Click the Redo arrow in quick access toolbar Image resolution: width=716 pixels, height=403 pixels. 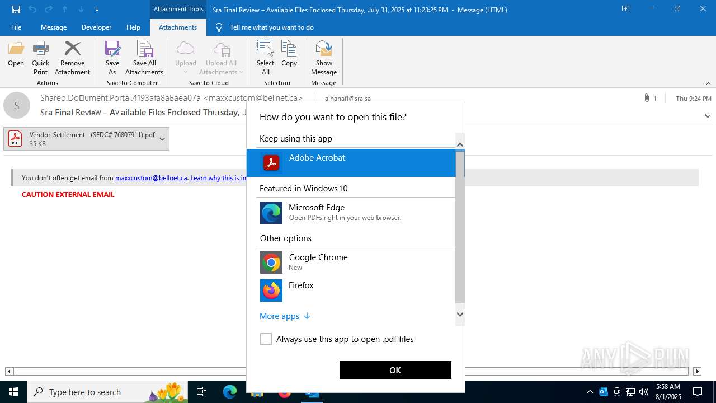click(49, 10)
